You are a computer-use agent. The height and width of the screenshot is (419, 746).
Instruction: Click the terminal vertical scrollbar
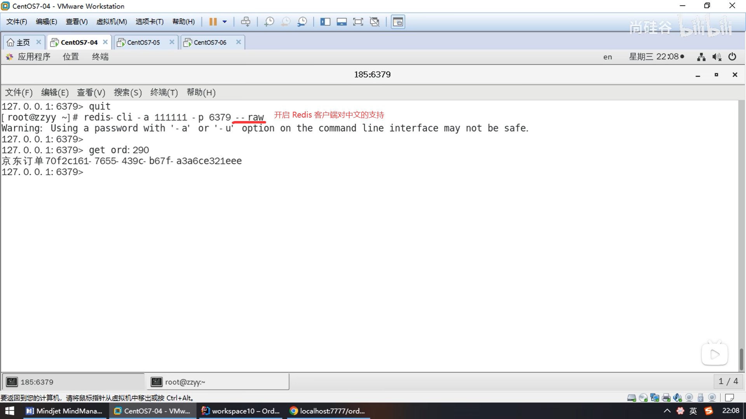[x=741, y=359]
